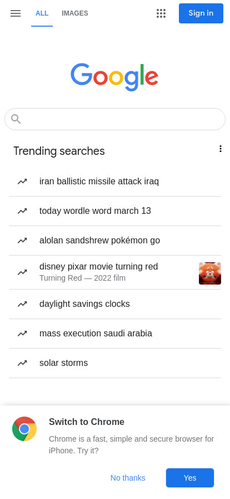Click the Sign in button

[x=201, y=13]
